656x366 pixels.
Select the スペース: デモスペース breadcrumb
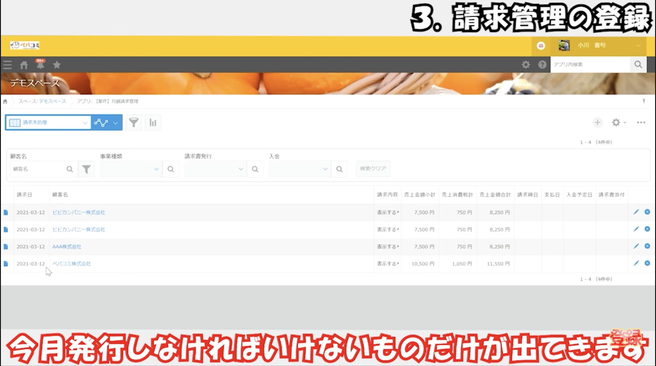41,102
